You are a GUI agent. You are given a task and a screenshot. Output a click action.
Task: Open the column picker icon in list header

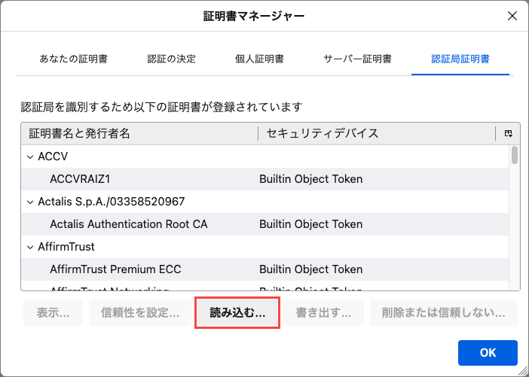click(508, 134)
